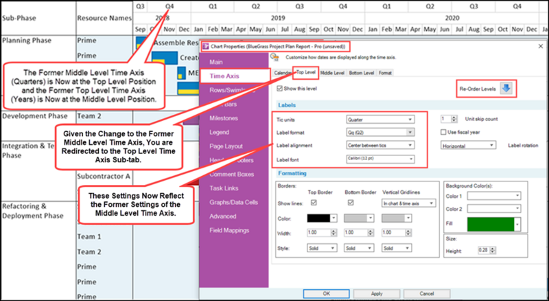
Task: Adjust the Height size stepper
Action: (x=493, y=250)
